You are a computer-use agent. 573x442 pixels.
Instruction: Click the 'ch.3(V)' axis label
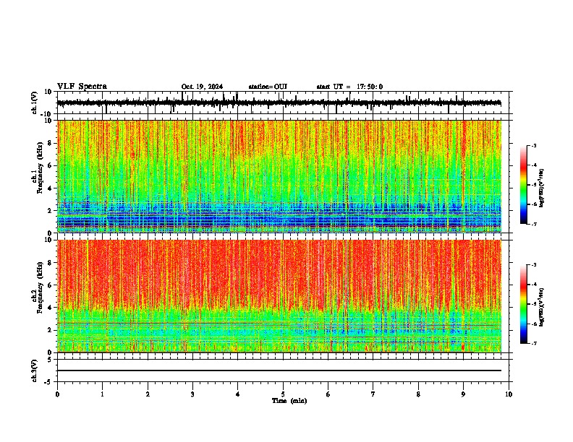pyautogui.click(x=34, y=370)
